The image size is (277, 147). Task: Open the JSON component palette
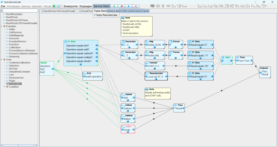tap(226, 6)
